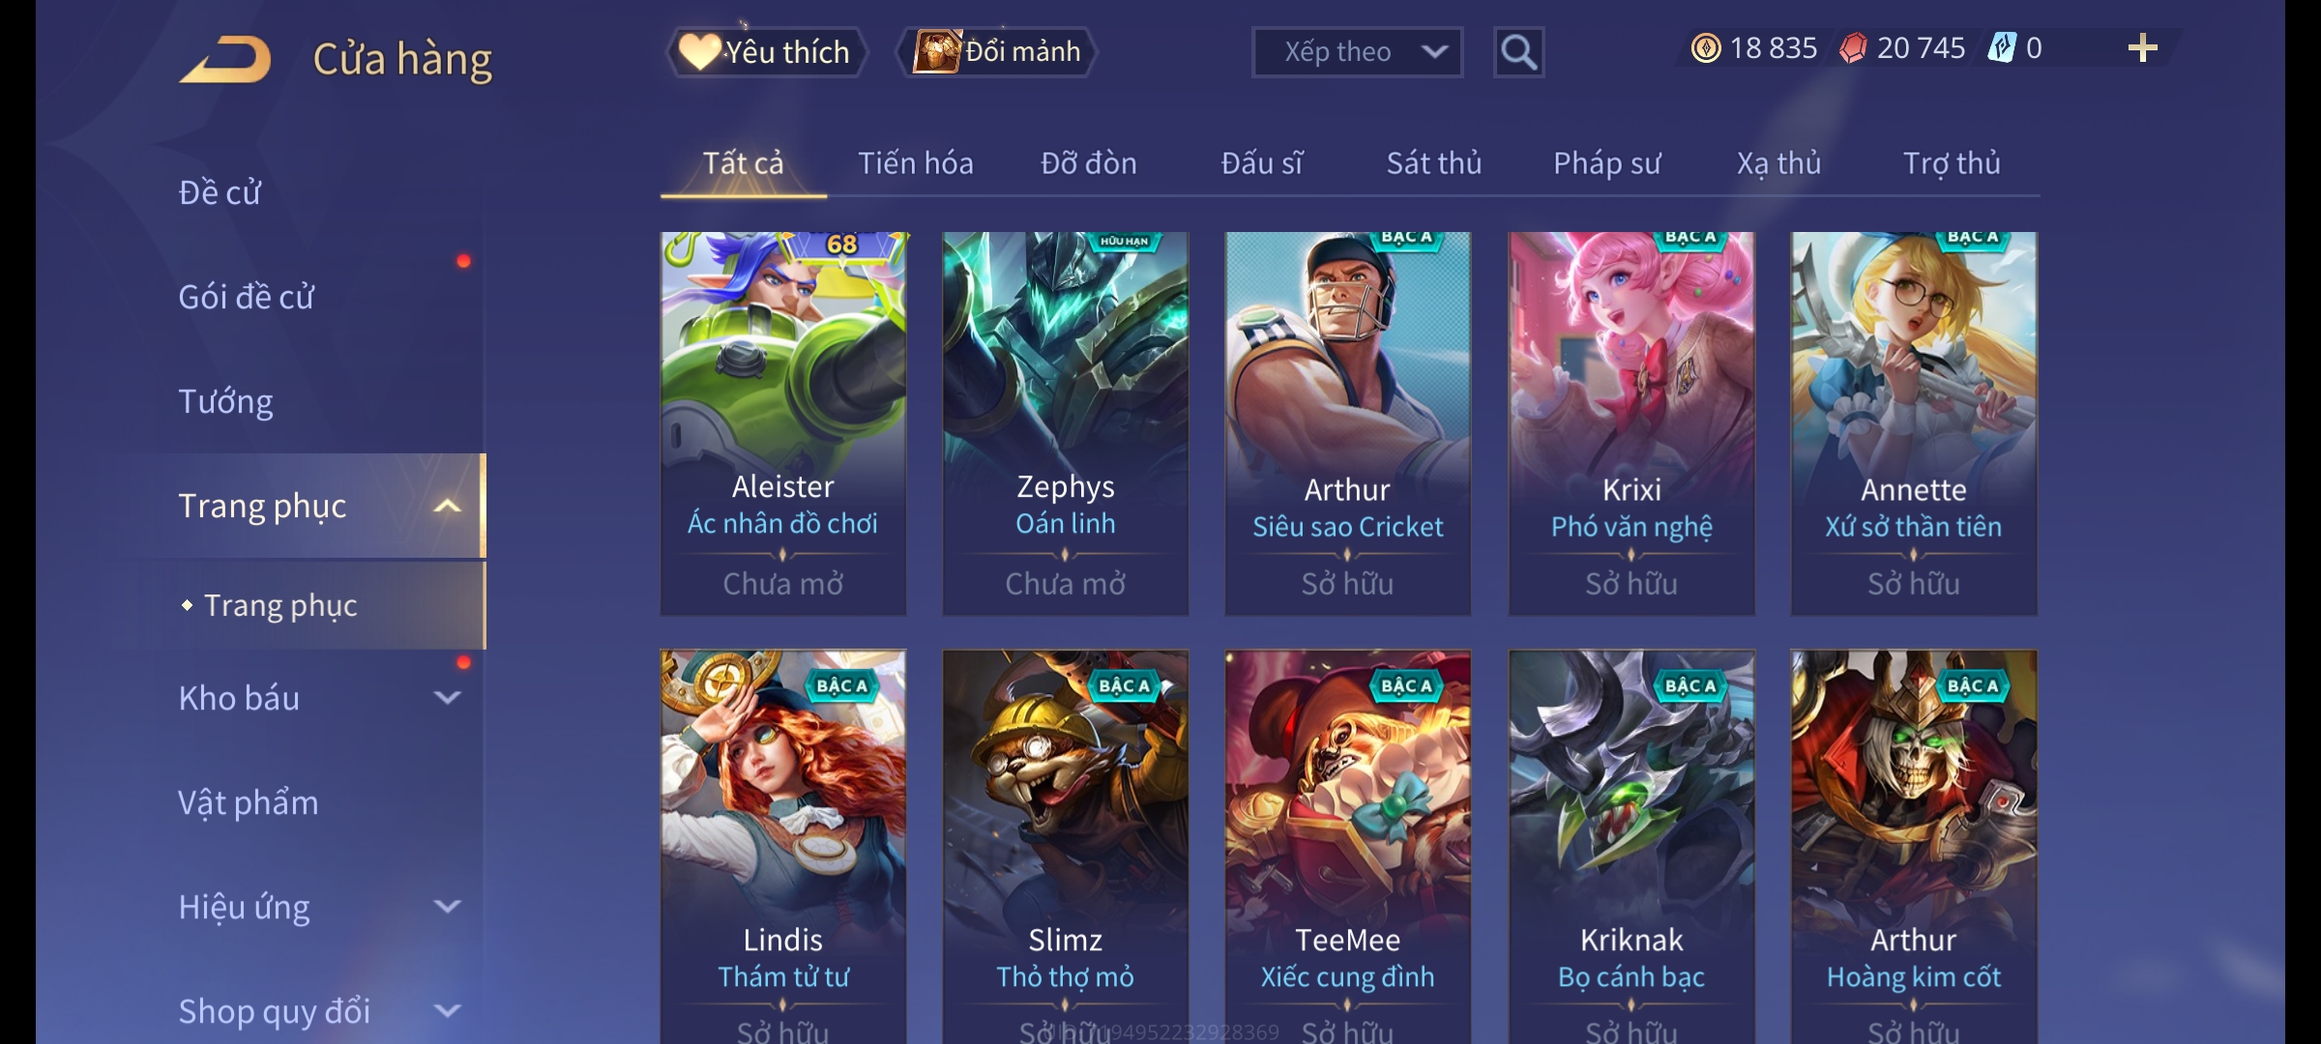Screen dimensions: 2321x1044
Task: Click the red ruby currency icon
Action: tap(1853, 48)
